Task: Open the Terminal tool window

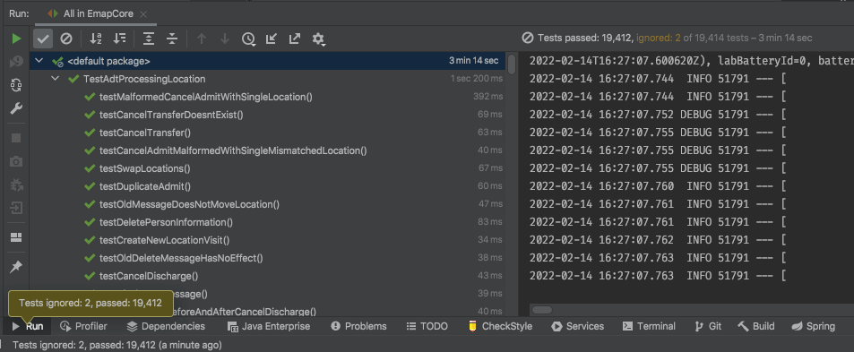Action: (x=649, y=326)
